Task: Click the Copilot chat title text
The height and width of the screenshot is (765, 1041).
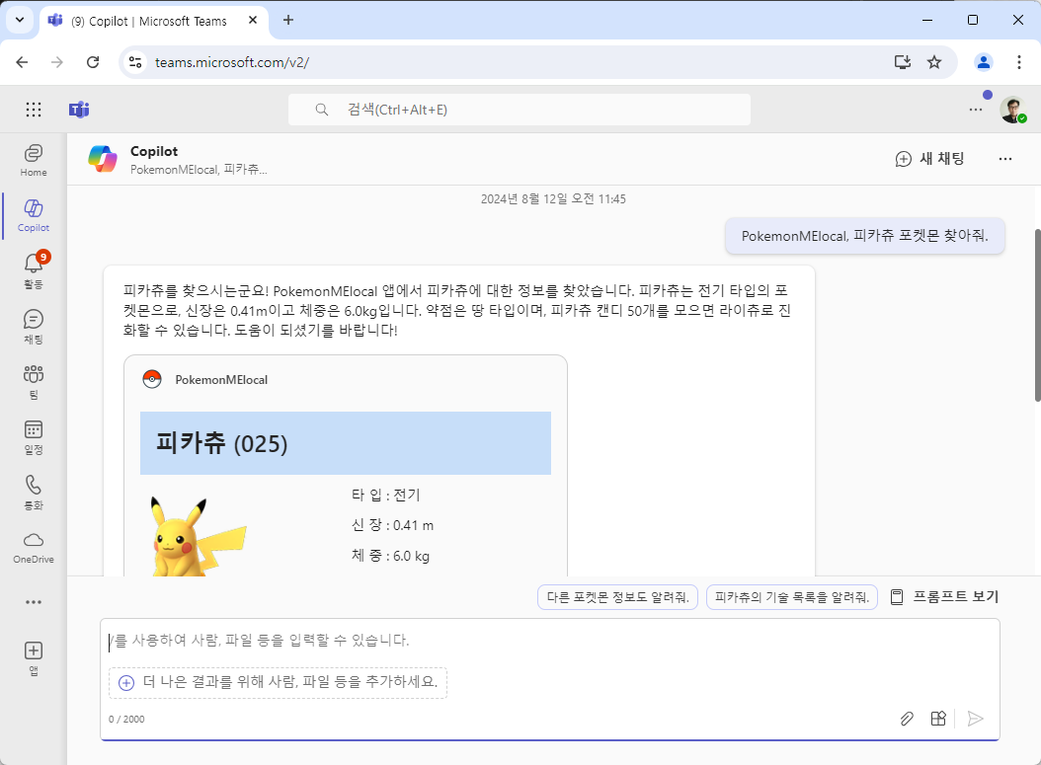Action: (154, 151)
